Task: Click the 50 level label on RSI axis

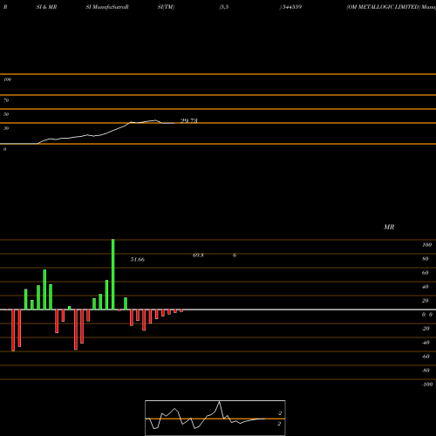Action: (x=6, y=114)
